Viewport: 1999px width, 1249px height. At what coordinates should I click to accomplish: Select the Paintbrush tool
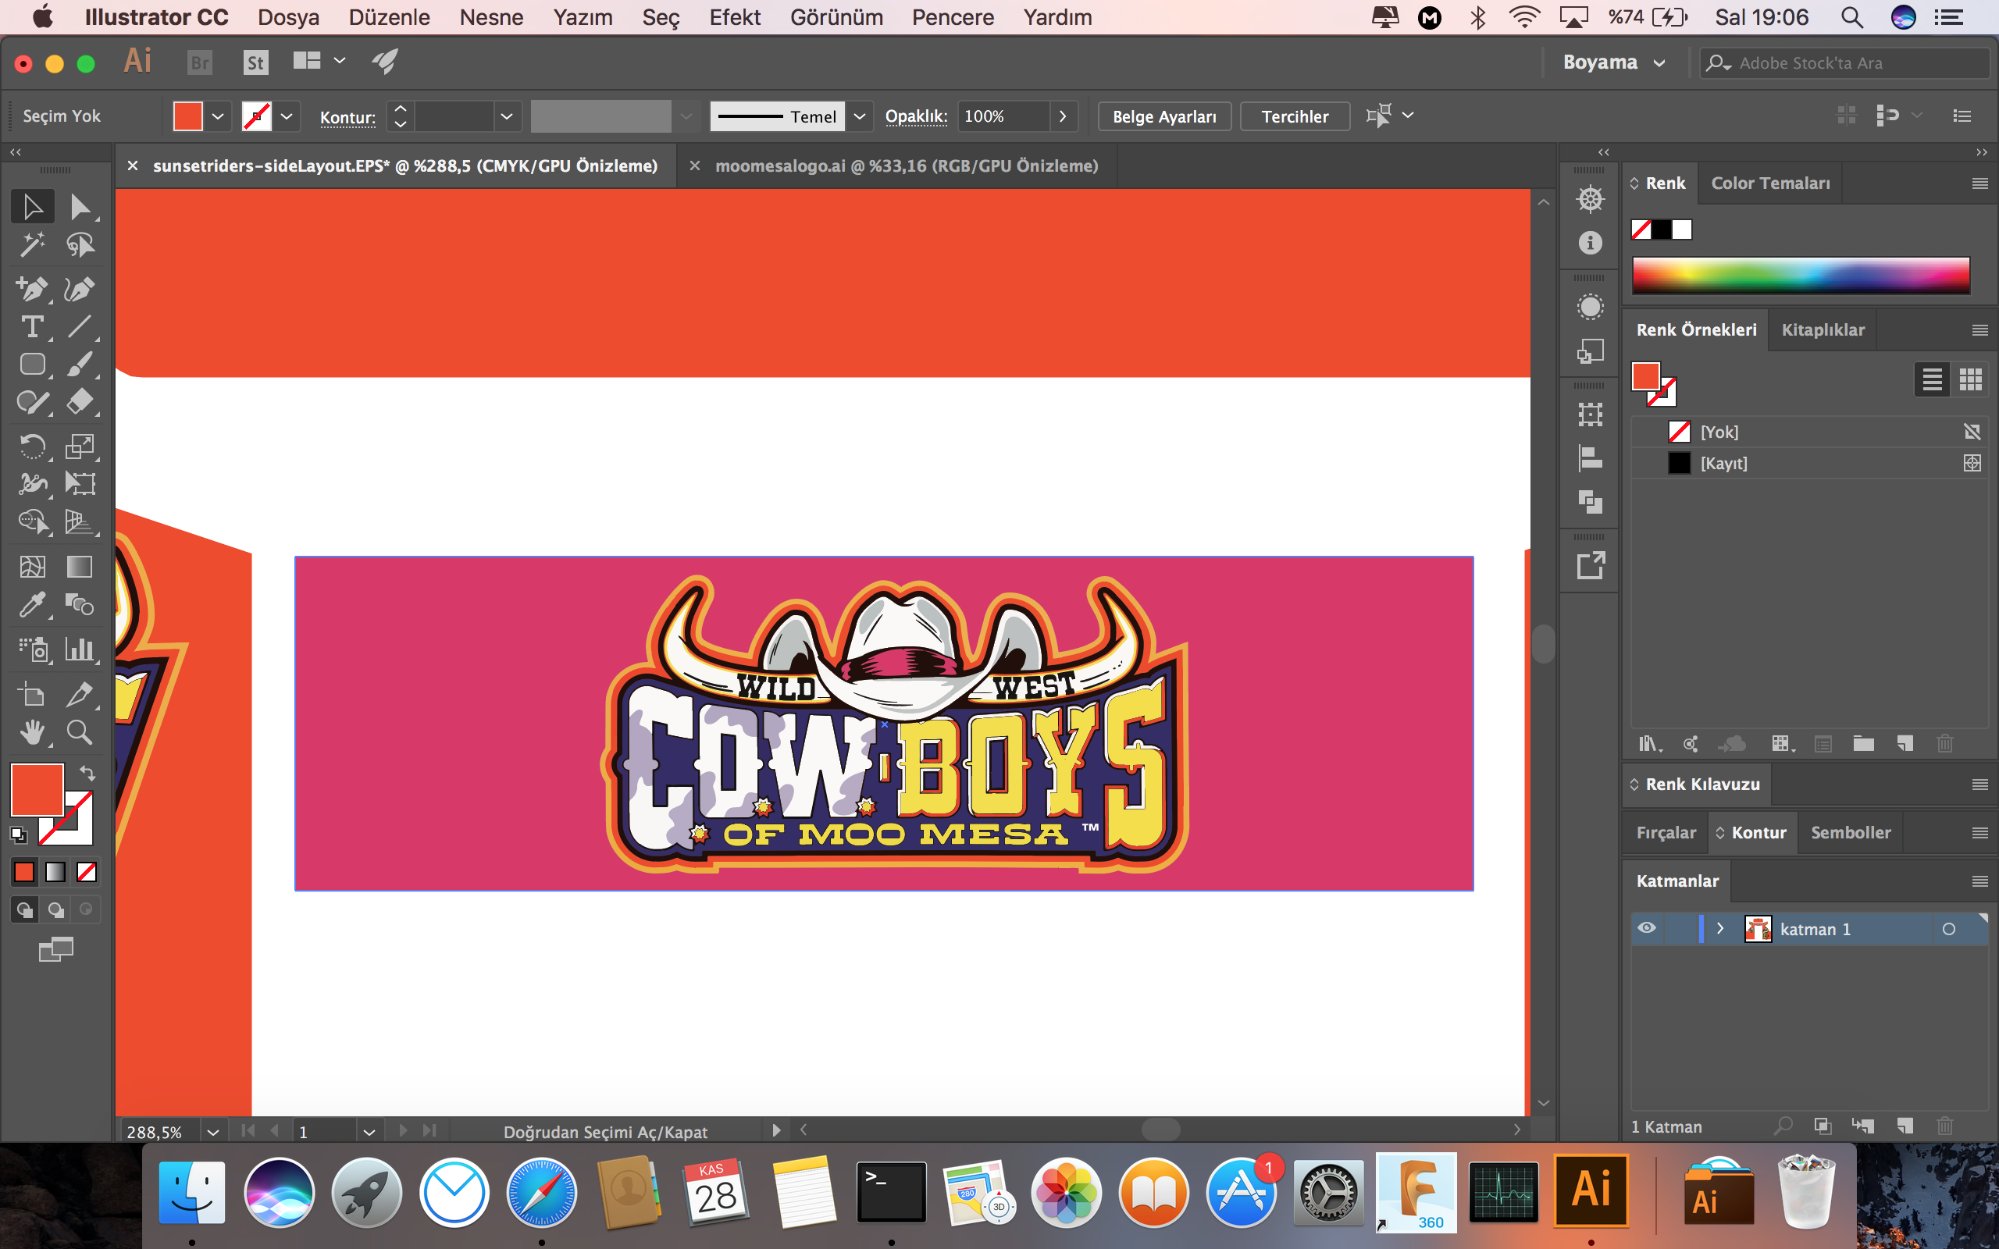80,365
